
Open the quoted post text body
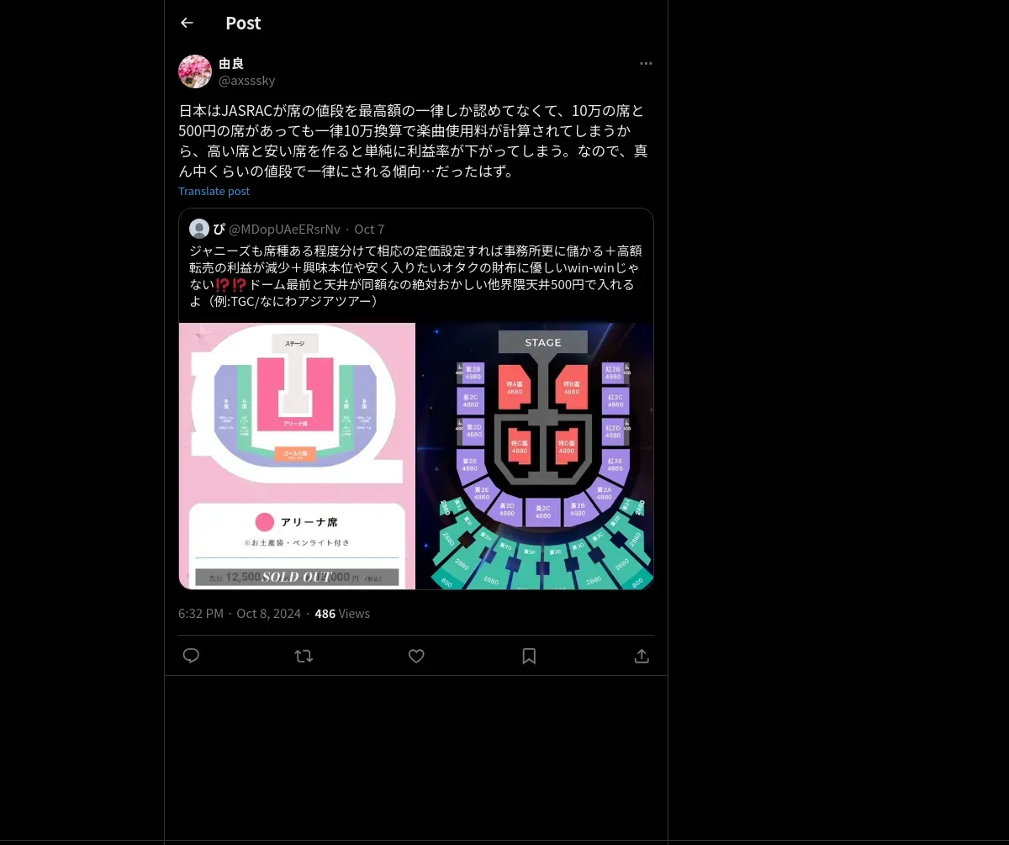(x=415, y=275)
